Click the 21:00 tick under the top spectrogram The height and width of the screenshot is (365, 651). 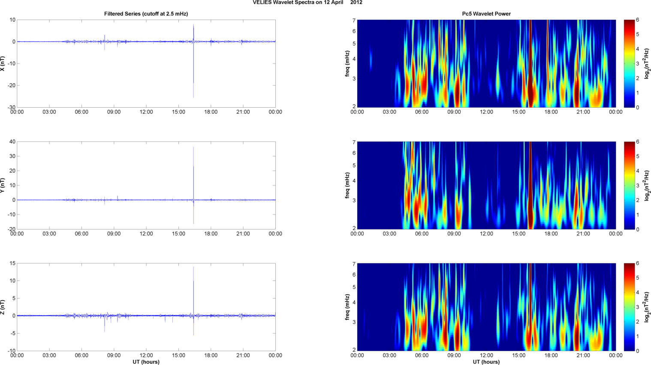(x=583, y=112)
